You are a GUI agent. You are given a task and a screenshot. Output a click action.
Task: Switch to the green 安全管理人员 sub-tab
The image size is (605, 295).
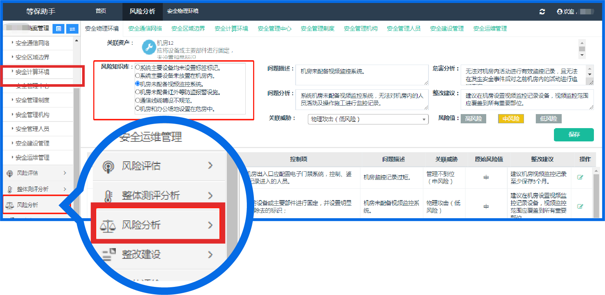tap(404, 28)
